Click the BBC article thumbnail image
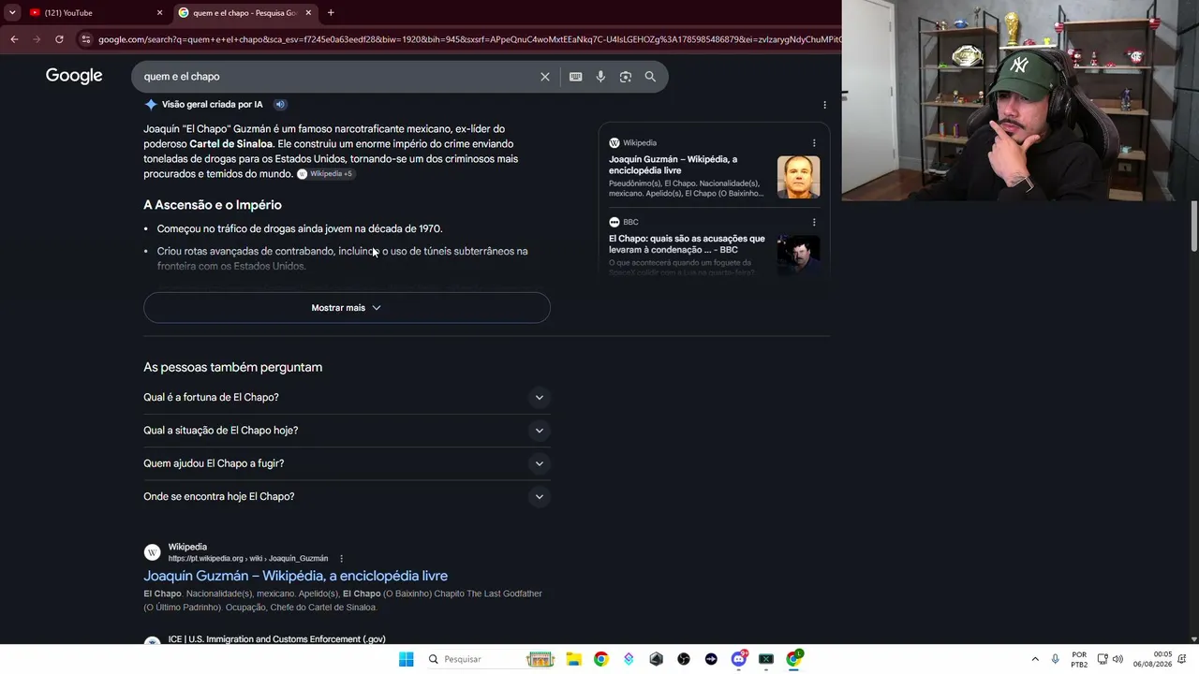This screenshot has height=674, width=1199. (x=798, y=254)
